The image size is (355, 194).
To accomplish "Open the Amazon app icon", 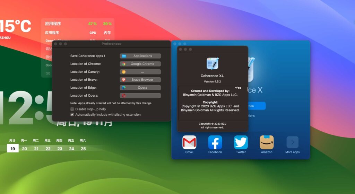I will tap(267, 142).
